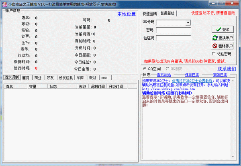Click the 今日金币 label
The image size is (241, 166).
pos(83,69)
